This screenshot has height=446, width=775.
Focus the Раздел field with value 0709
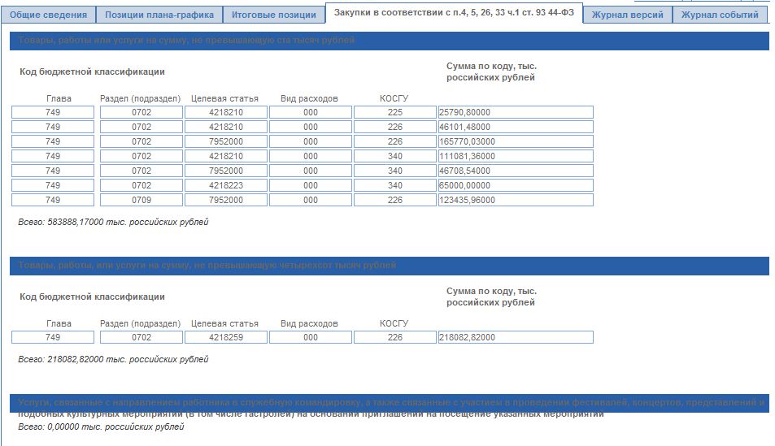142,200
